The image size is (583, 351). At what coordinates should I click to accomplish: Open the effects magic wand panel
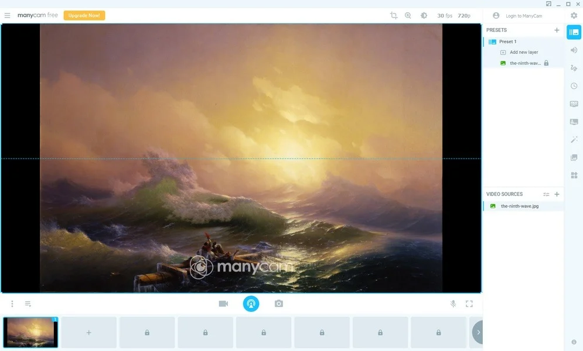pos(574,139)
